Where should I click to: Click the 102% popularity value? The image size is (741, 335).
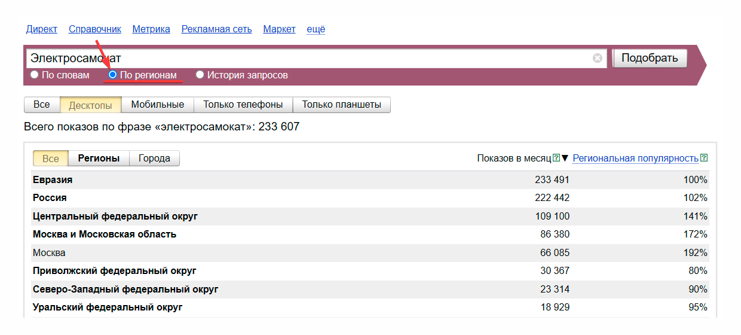pyautogui.click(x=696, y=198)
